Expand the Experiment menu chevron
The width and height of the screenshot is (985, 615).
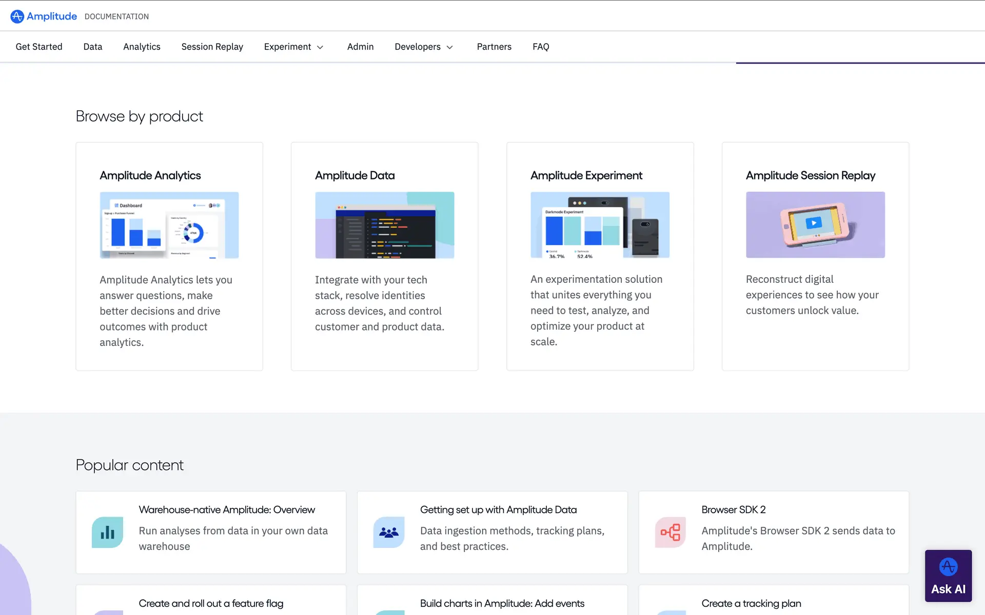coord(320,47)
